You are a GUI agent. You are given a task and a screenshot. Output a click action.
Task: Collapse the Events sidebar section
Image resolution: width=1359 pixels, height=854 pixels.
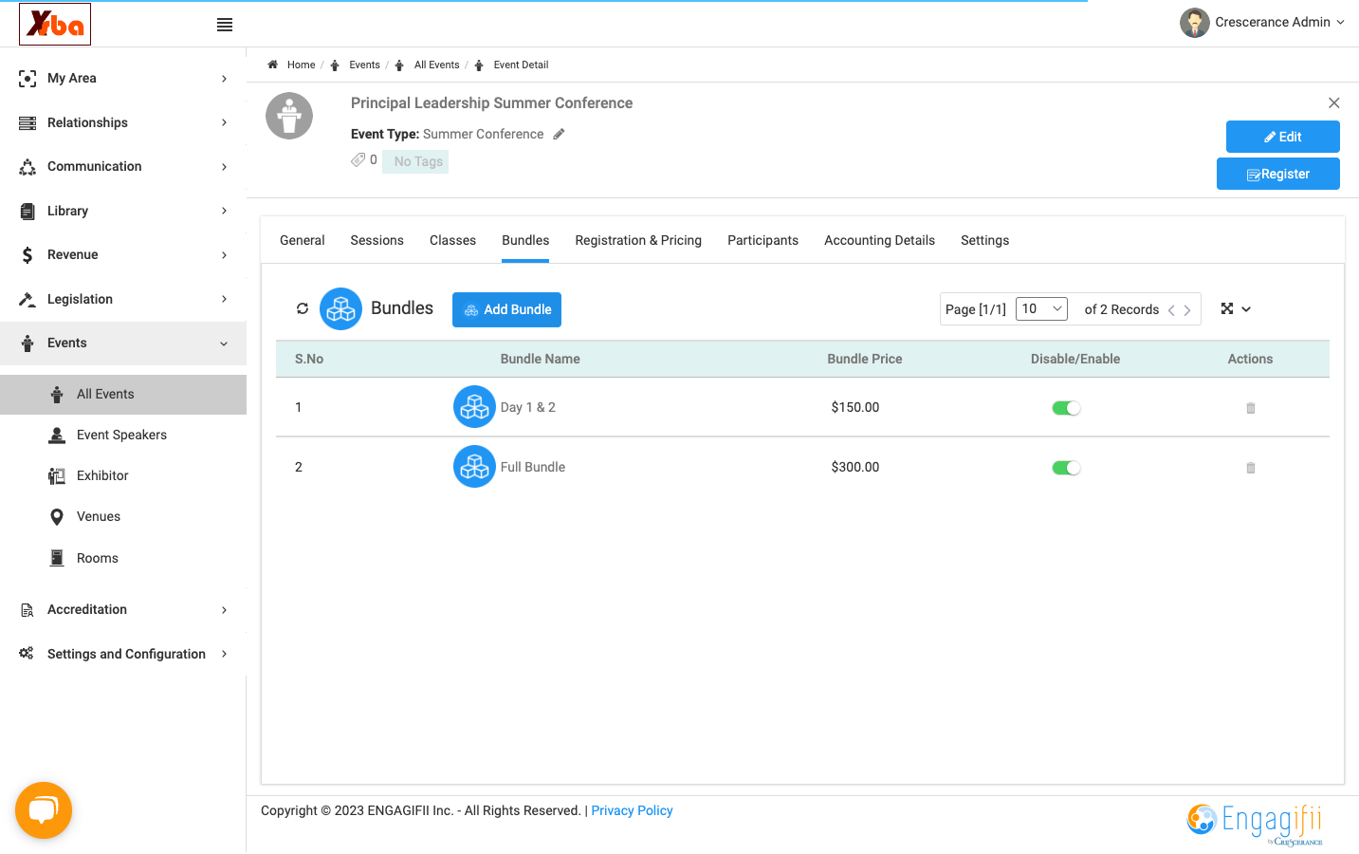coord(123,343)
